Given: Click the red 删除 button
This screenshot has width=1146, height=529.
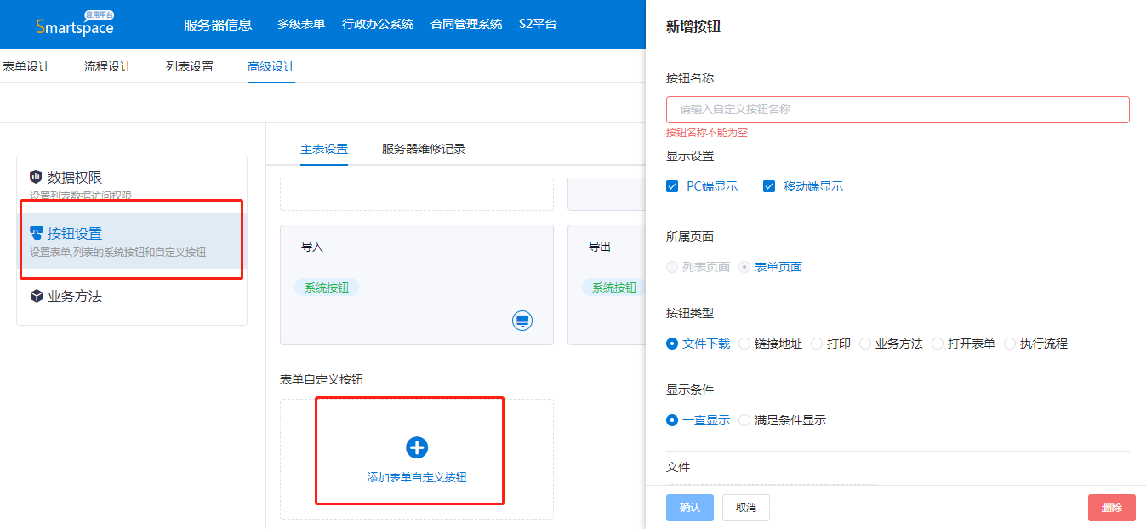Looking at the screenshot, I should pos(1112,508).
